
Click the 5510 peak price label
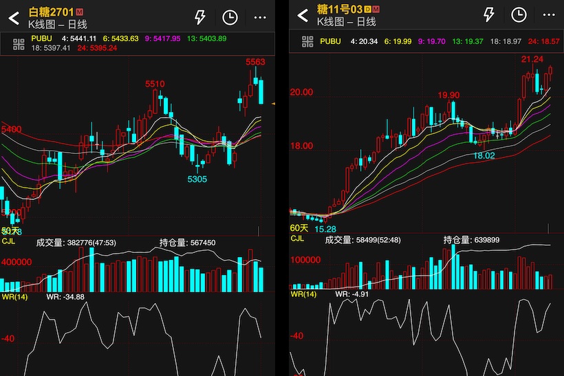point(155,84)
